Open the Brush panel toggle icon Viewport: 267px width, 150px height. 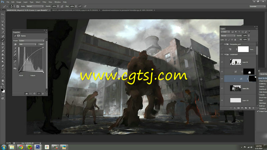[18, 6]
